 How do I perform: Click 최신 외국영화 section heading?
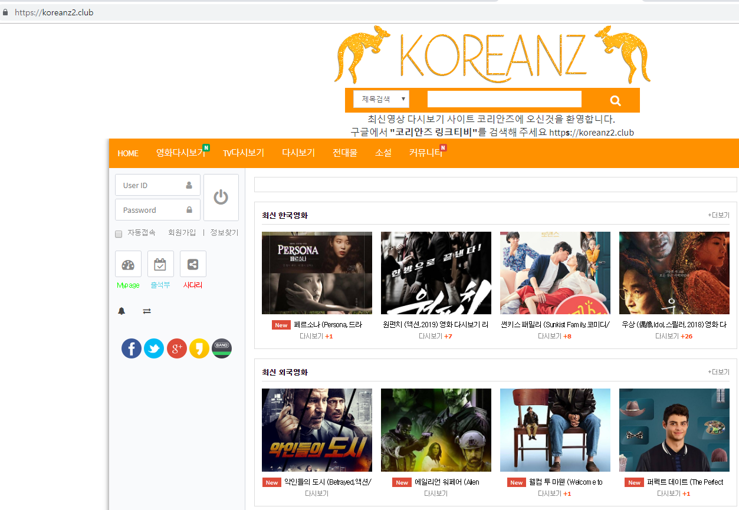(285, 372)
